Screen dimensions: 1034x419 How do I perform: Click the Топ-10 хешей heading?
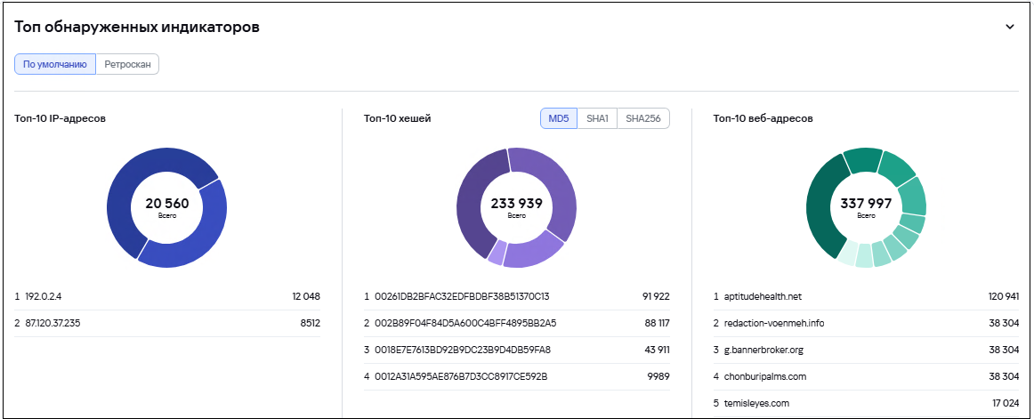point(398,118)
